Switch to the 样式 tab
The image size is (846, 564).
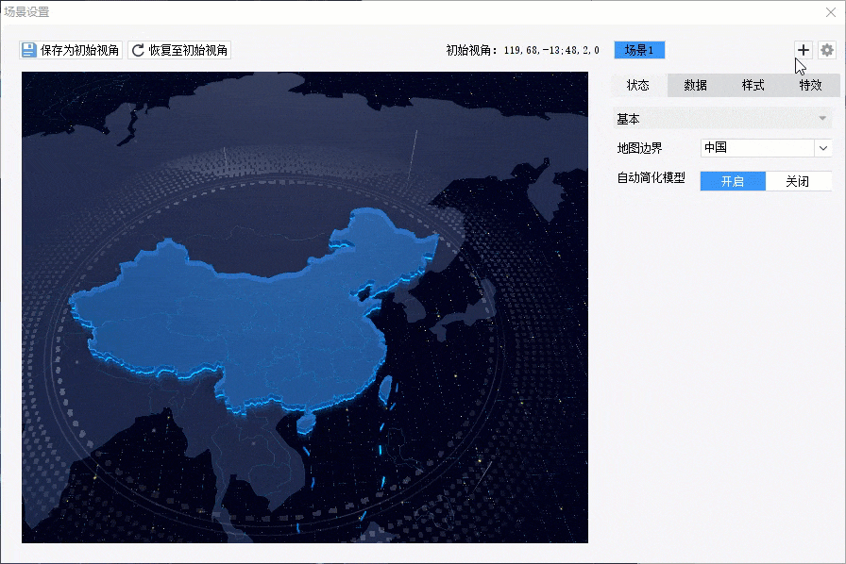point(753,85)
